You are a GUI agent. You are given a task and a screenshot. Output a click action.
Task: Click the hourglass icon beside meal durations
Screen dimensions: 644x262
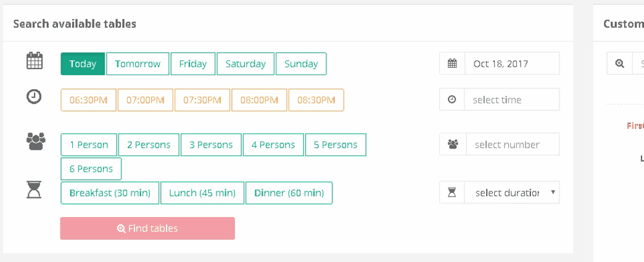pos(34,190)
